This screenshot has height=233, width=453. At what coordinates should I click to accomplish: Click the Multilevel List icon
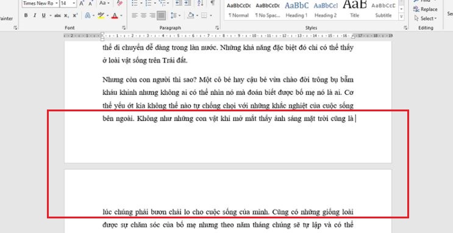[x=163, y=3]
